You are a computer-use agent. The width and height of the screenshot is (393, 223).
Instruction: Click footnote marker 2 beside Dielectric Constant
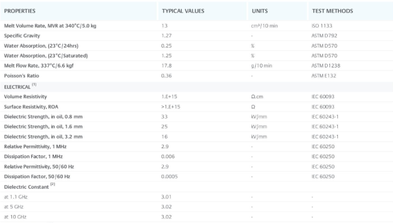(x=53, y=184)
